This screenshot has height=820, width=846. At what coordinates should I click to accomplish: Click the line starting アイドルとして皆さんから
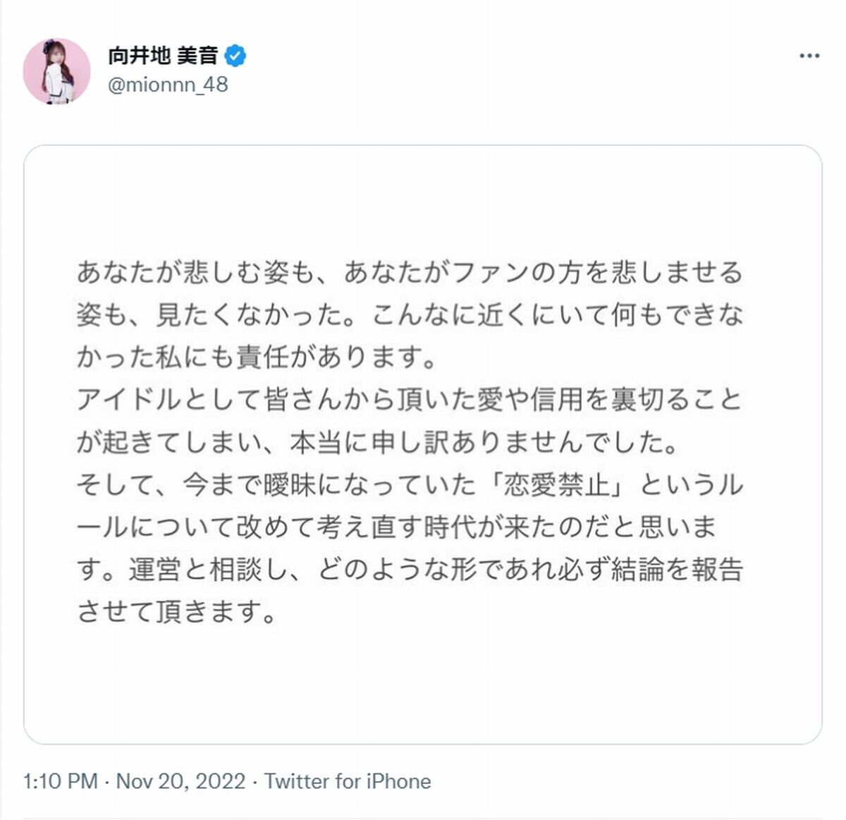410,399
